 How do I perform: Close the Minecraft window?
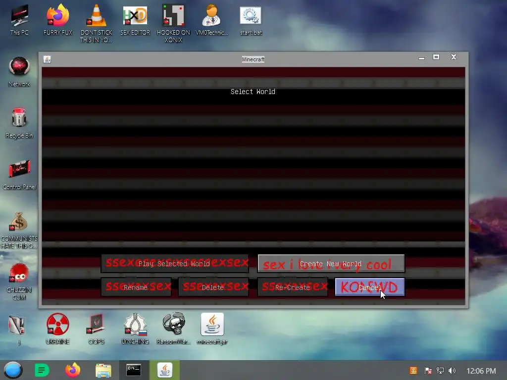(x=454, y=57)
